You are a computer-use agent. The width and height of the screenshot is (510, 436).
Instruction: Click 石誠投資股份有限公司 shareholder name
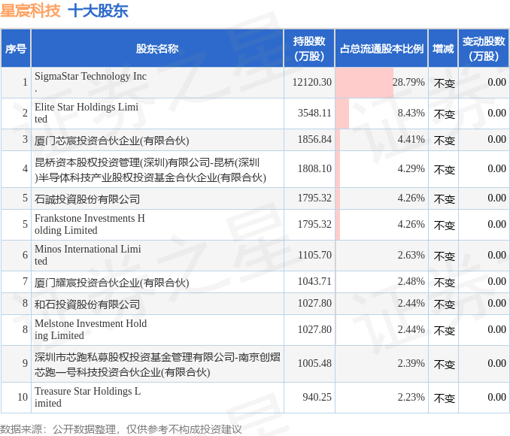pyautogui.click(x=87, y=198)
